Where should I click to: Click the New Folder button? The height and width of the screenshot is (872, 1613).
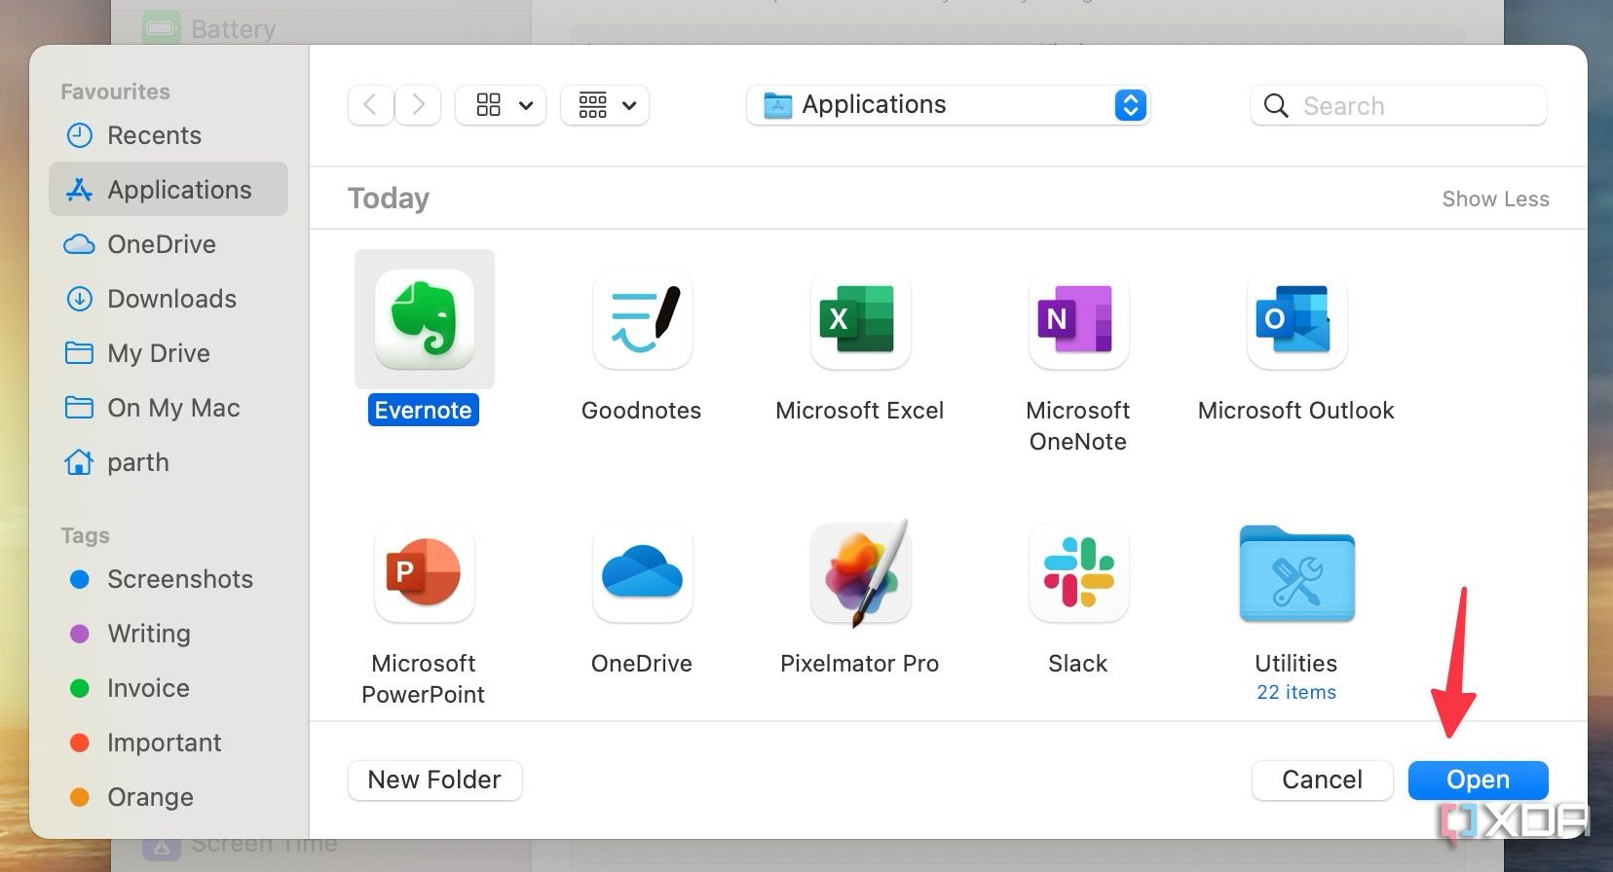coord(434,780)
